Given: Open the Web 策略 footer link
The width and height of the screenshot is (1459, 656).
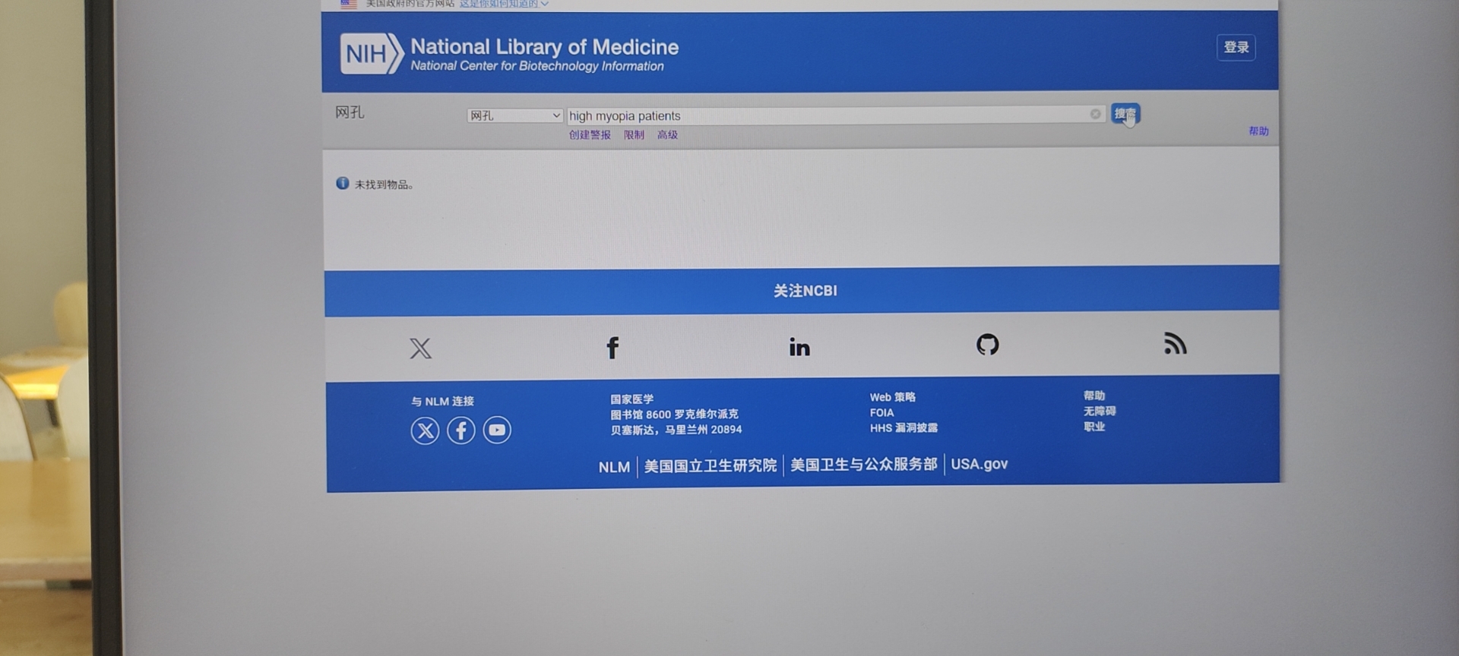Looking at the screenshot, I should (893, 397).
